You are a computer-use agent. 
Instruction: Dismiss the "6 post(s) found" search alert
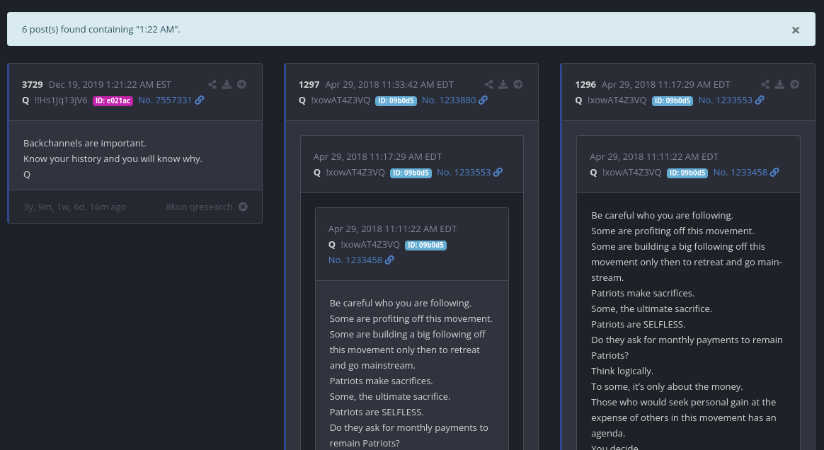point(795,30)
